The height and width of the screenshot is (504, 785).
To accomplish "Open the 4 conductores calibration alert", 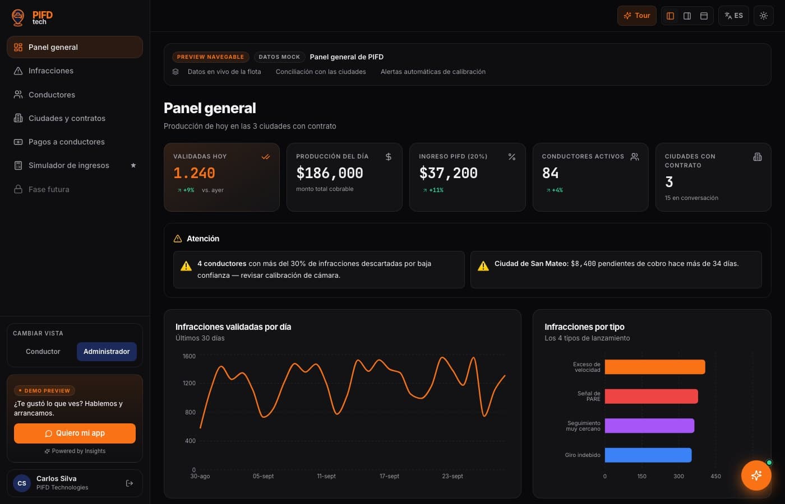I will click(x=319, y=269).
